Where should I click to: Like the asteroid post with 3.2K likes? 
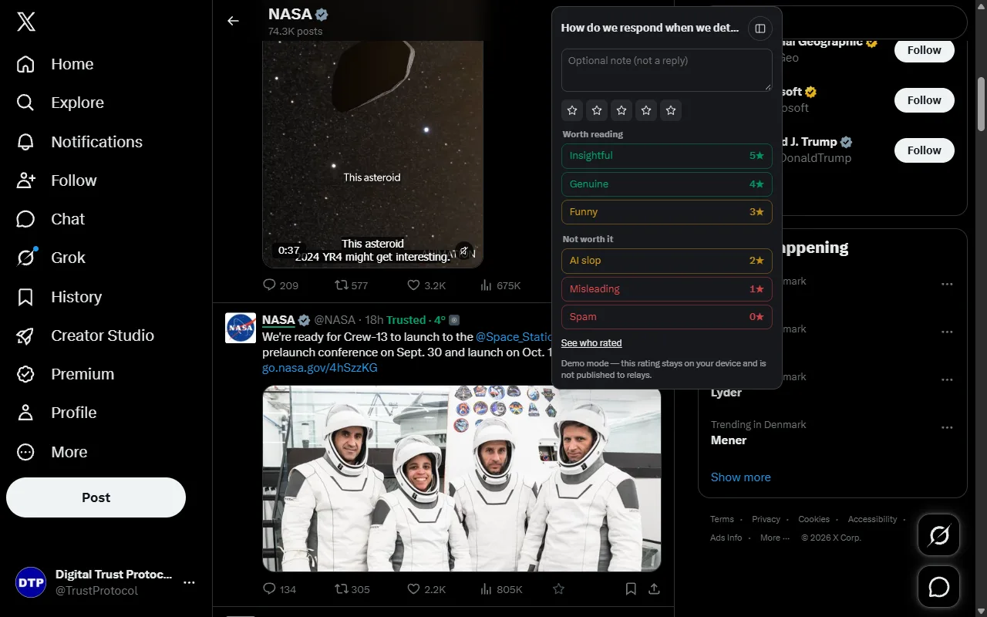[426, 285]
